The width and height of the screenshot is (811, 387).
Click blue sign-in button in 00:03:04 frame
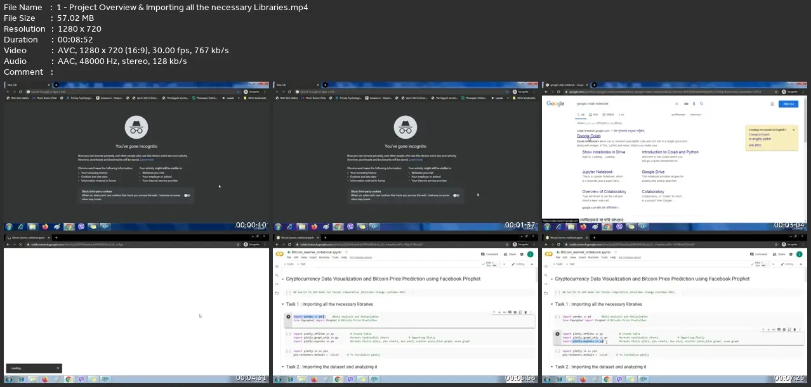point(789,104)
